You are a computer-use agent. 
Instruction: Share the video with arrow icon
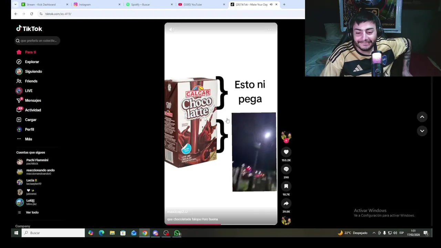click(x=286, y=204)
